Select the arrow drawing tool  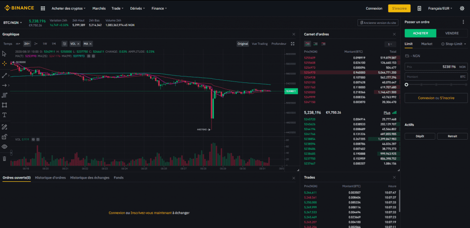(4, 86)
